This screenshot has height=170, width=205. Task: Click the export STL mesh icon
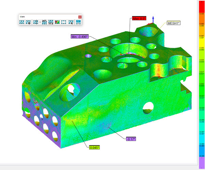coord(51,22)
